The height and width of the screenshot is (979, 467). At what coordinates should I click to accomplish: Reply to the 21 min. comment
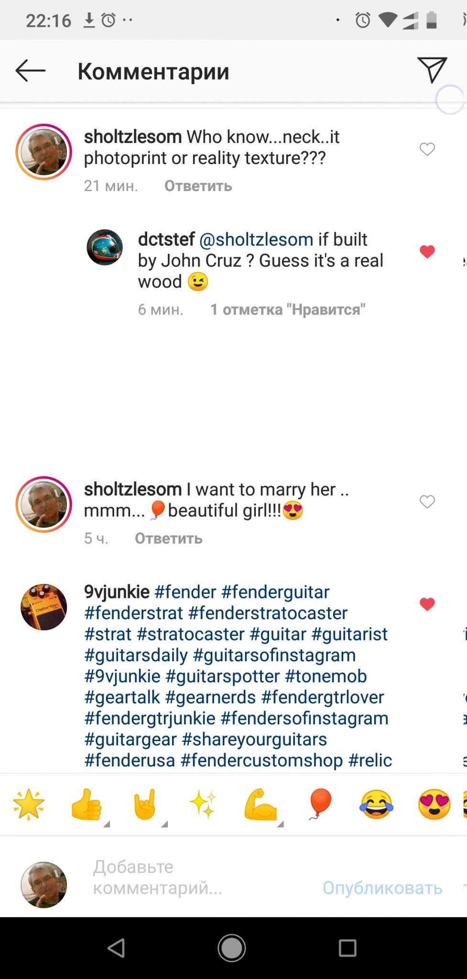(x=198, y=185)
